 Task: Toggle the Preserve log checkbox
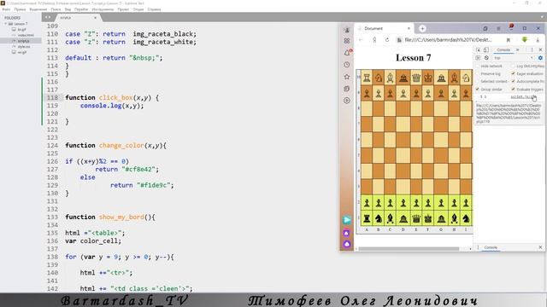point(478,74)
